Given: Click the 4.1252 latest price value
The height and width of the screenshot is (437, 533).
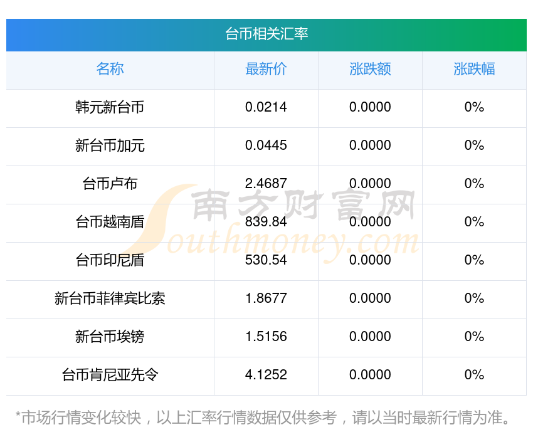Looking at the screenshot, I should click(266, 375).
